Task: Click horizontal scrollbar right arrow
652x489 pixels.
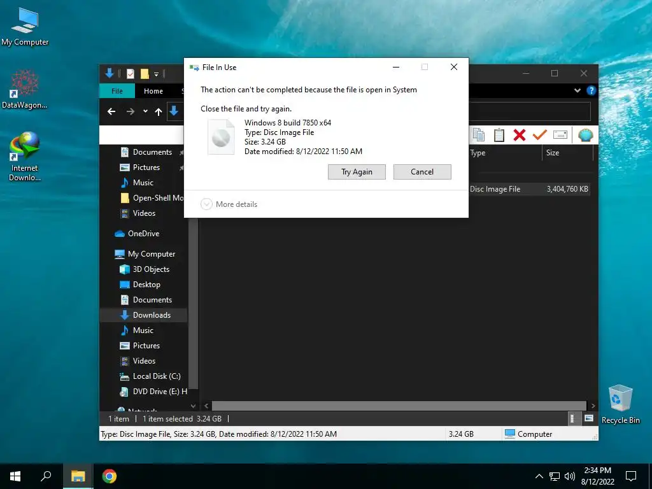Action: [x=593, y=406]
